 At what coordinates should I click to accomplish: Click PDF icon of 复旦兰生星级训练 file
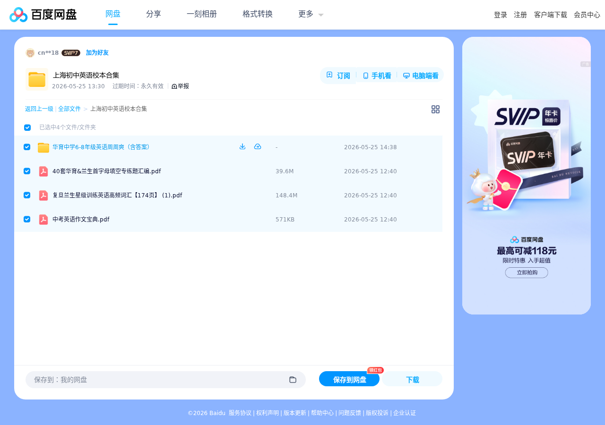click(43, 195)
